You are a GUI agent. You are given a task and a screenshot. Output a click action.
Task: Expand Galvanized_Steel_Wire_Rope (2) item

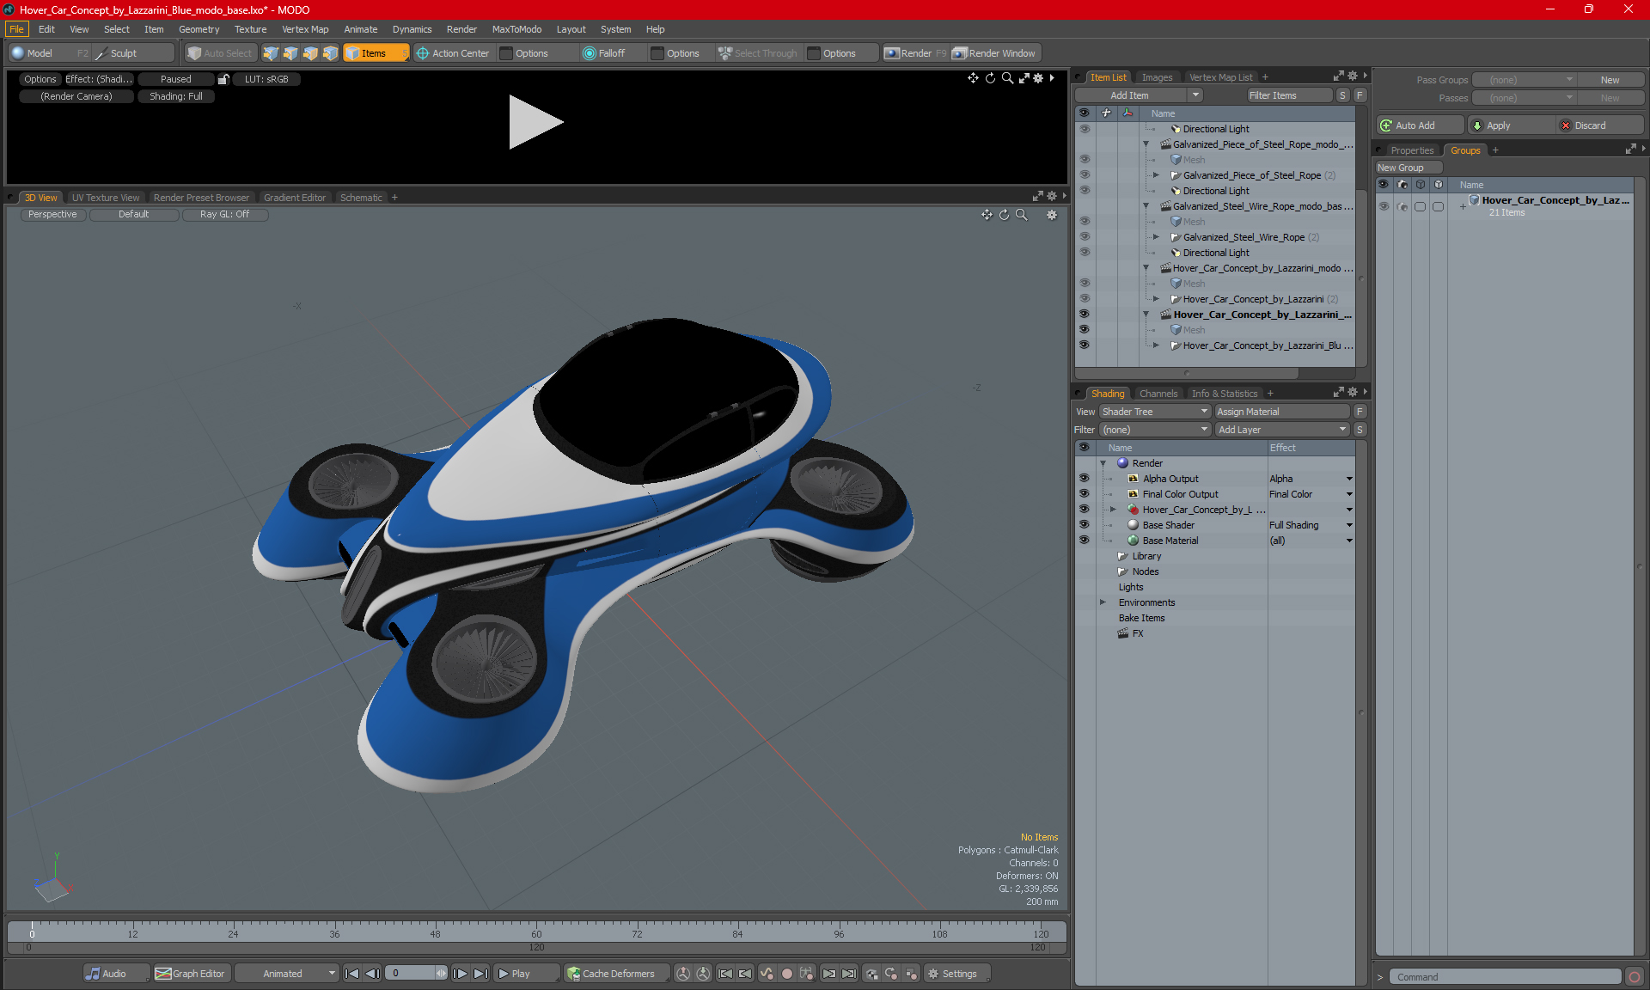click(1157, 237)
